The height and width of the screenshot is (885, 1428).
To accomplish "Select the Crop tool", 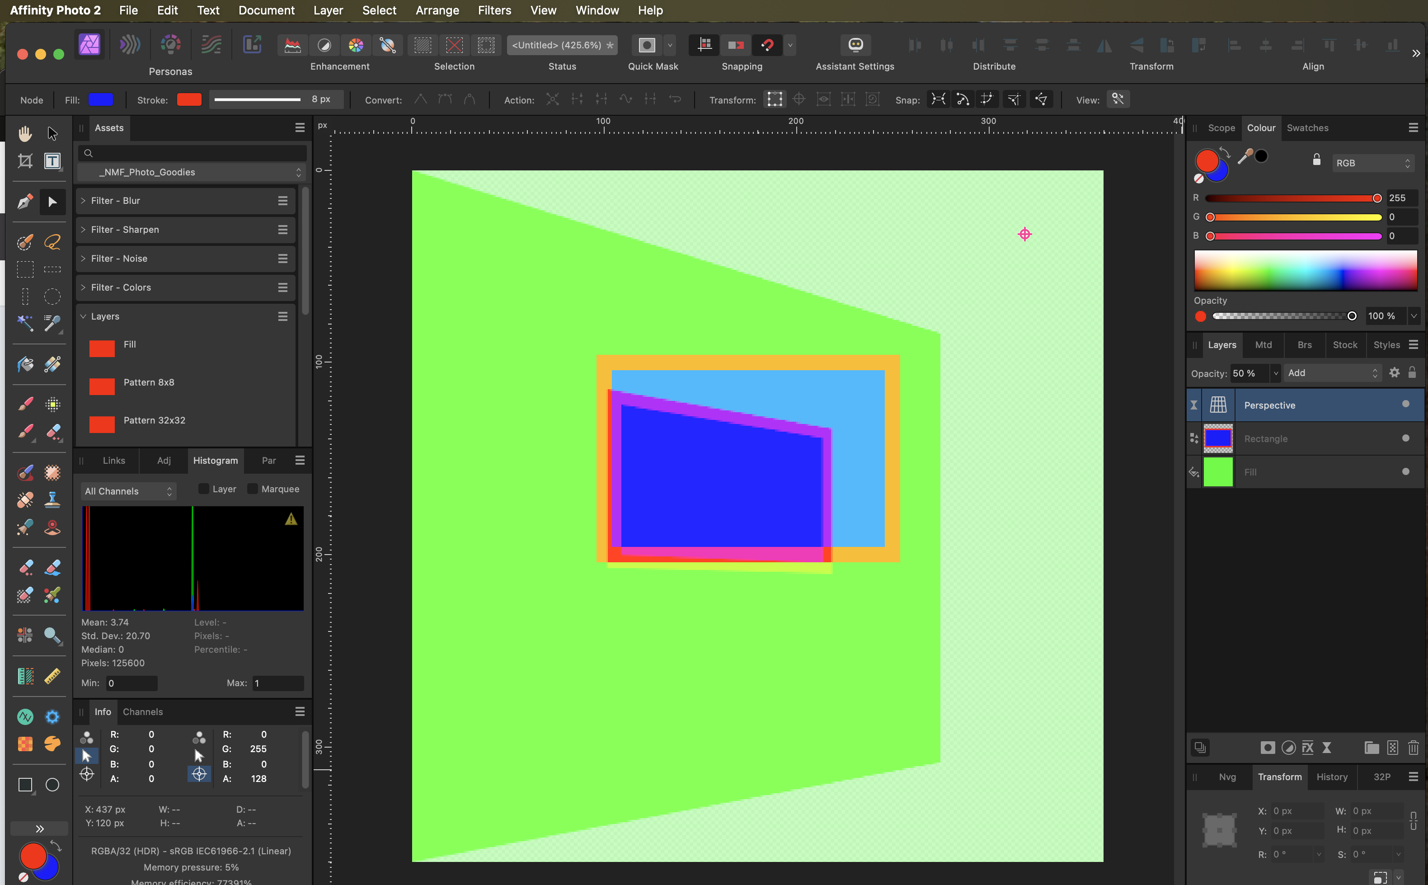I will 24,161.
